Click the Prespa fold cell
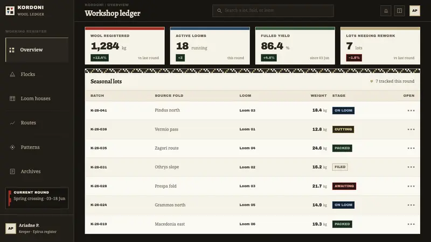 (x=165, y=186)
